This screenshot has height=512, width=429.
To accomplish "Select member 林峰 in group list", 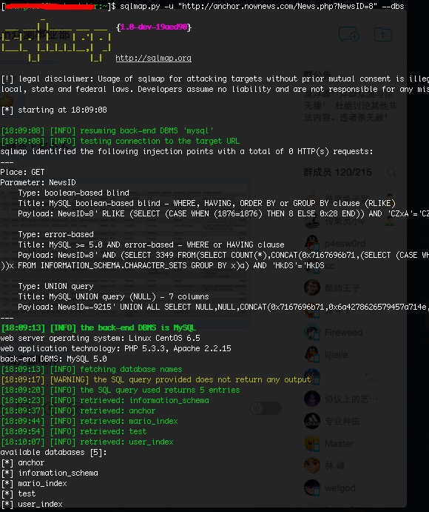I will [x=334, y=465].
